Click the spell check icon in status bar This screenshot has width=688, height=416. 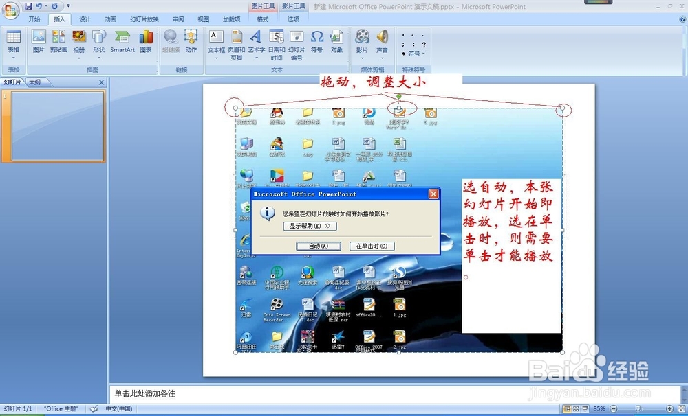[x=94, y=408]
